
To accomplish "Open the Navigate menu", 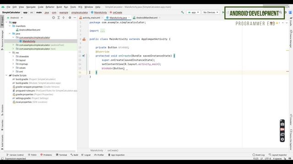I will pyautogui.click(x=31, y=7).
